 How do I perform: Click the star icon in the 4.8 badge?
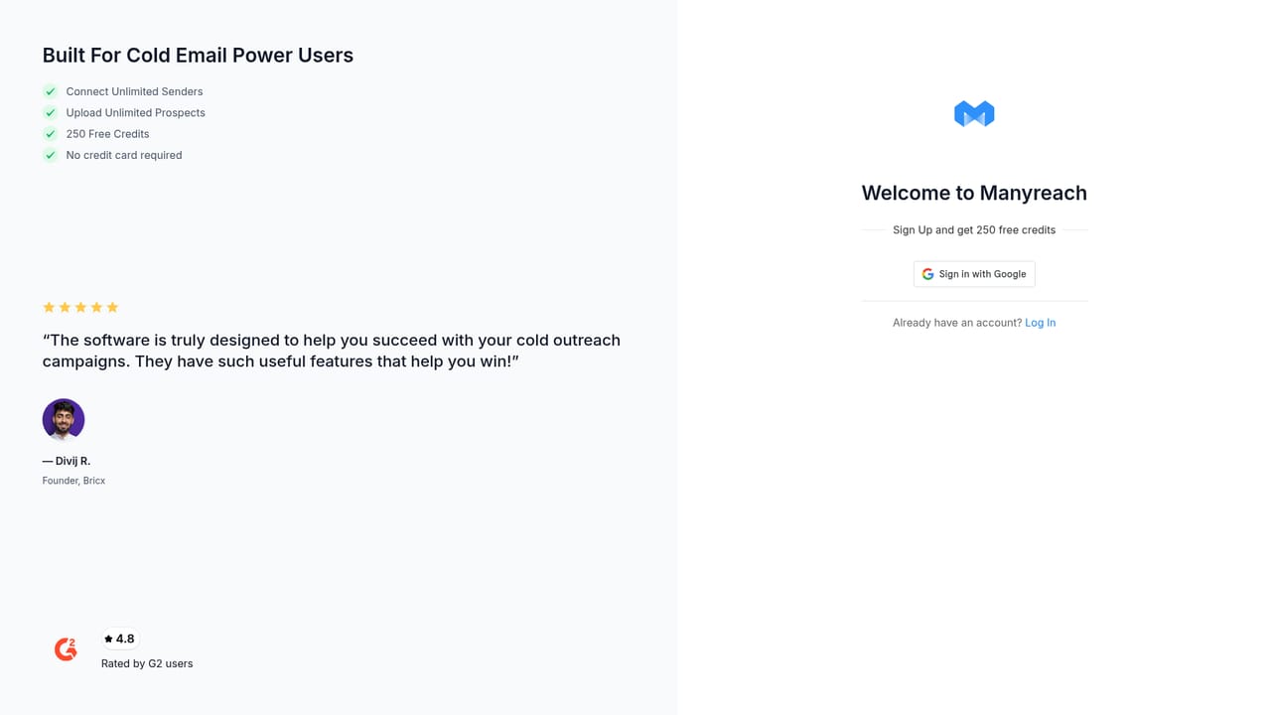108,639
